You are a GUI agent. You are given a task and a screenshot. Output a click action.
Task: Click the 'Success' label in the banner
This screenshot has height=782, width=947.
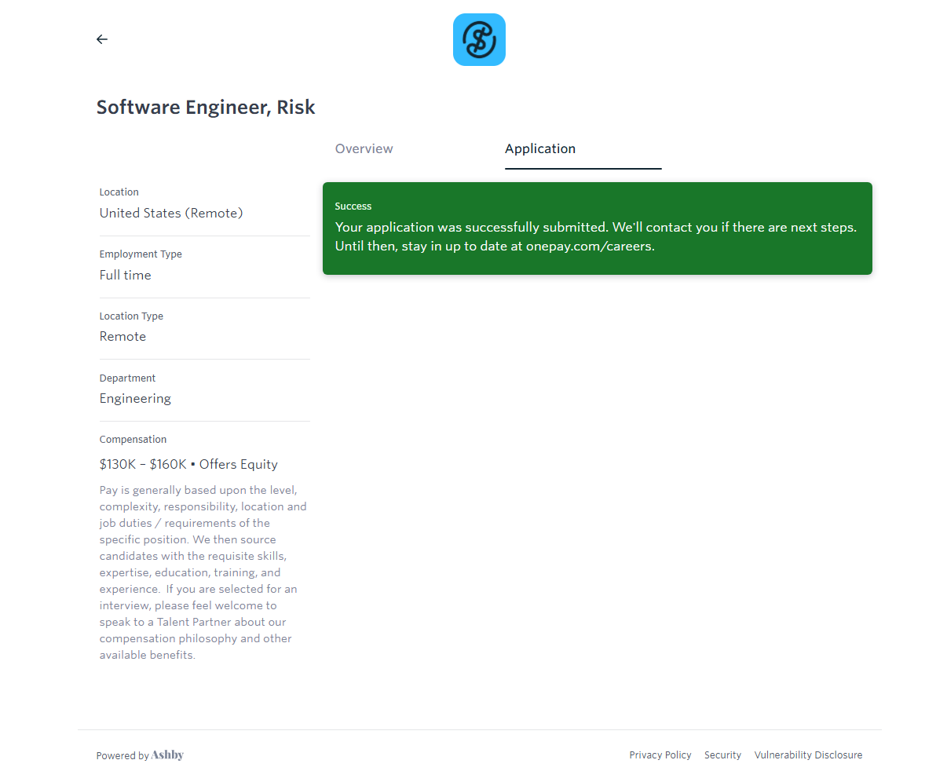coord(353,206)
